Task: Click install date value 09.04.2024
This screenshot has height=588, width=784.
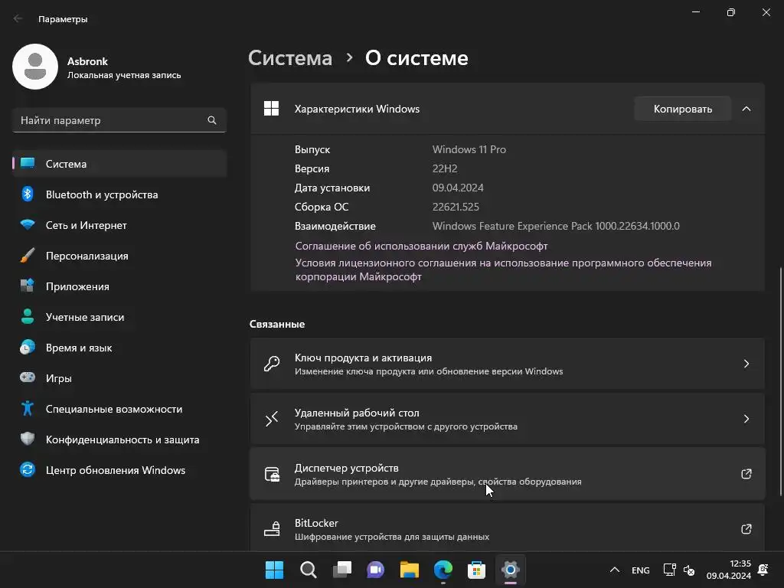Action: pos(458,188)
